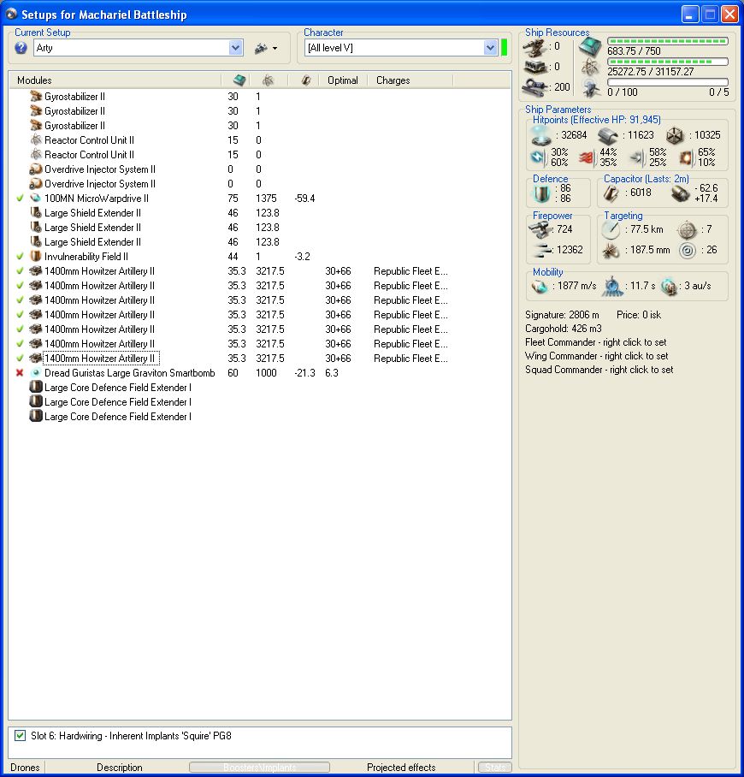Open the Current Setup dropdown showing Arty
Image resolution: width=744 pixels, height=777 pixels.
(139, 48)
